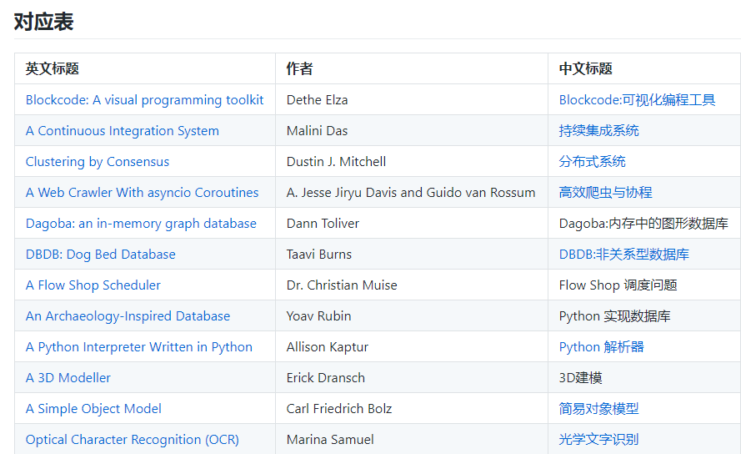Click 'Dagoba: an in-memory graph database' link
Image resolution: width=741 pixels, height=454 pixels.
(141, 224)
